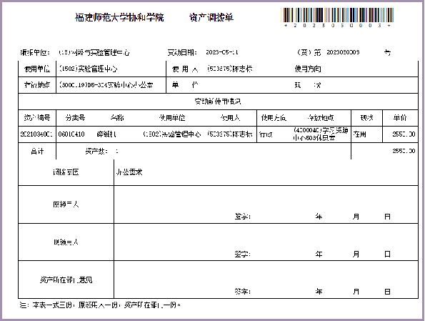
Task: Click the 资产编号 column header
Action: pyautogui.click(x=37, y=118)
